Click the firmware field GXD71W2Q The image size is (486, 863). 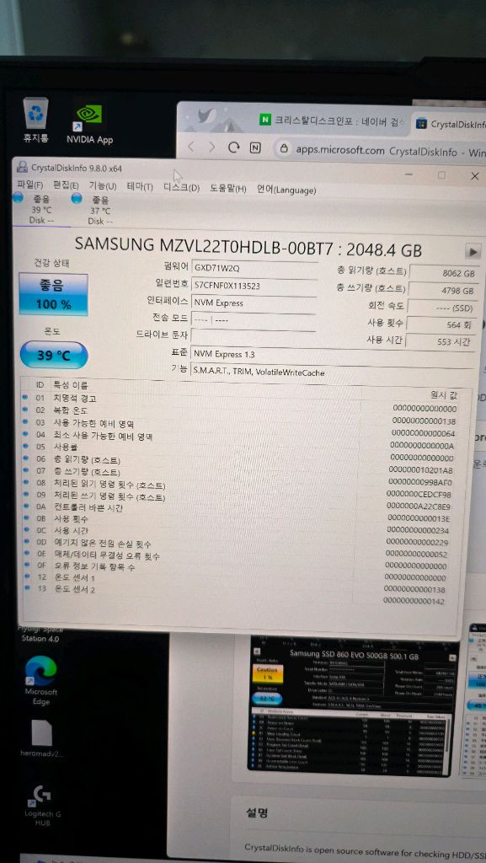(254, 268)
